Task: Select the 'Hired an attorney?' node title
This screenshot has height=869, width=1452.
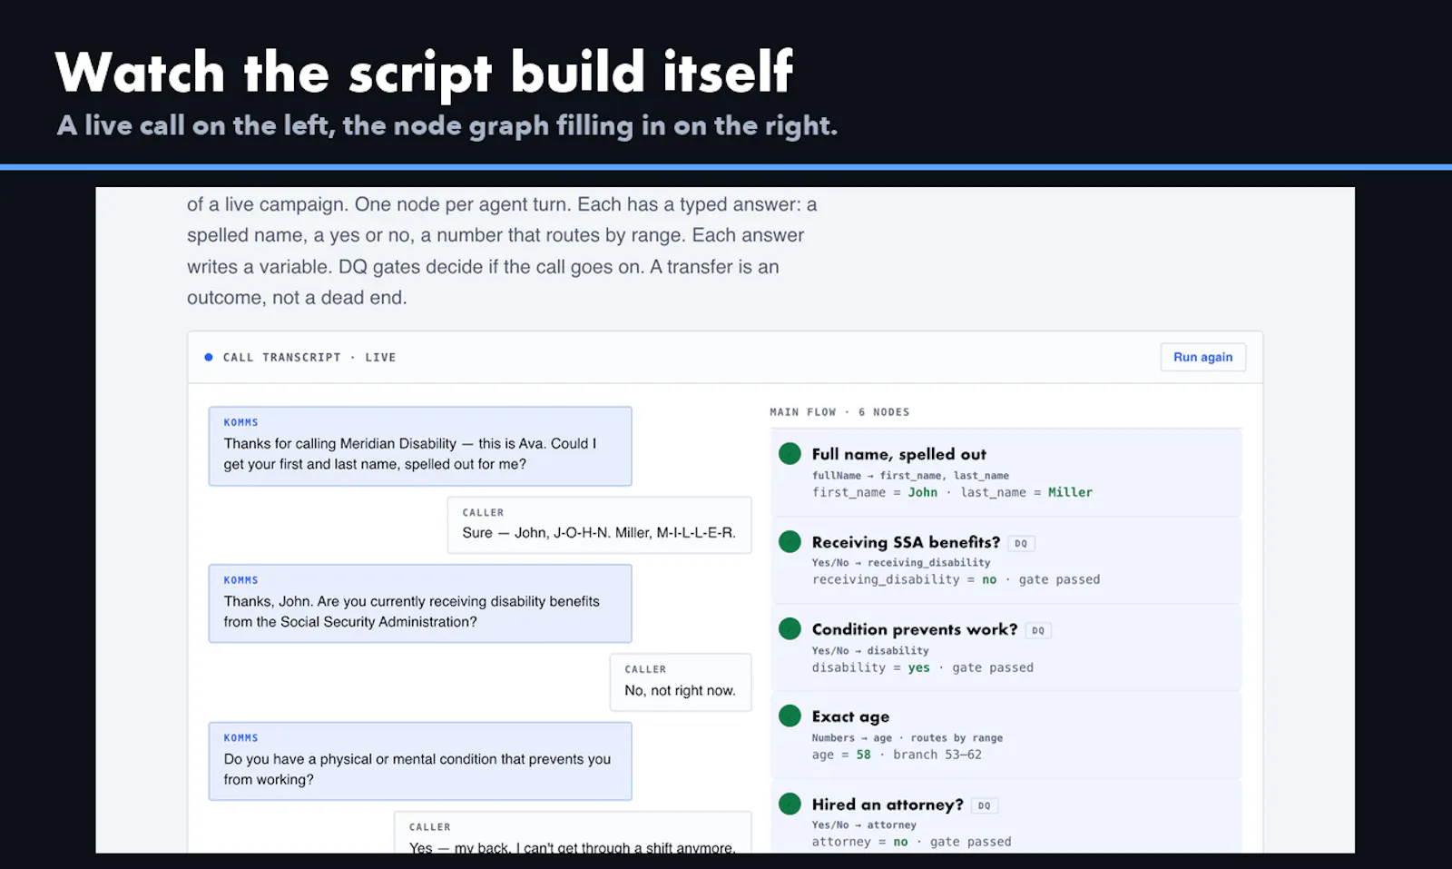Action: tap(888, 805)
